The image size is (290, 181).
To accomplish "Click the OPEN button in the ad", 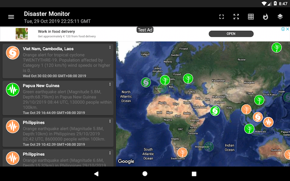I will click(231, 34).
